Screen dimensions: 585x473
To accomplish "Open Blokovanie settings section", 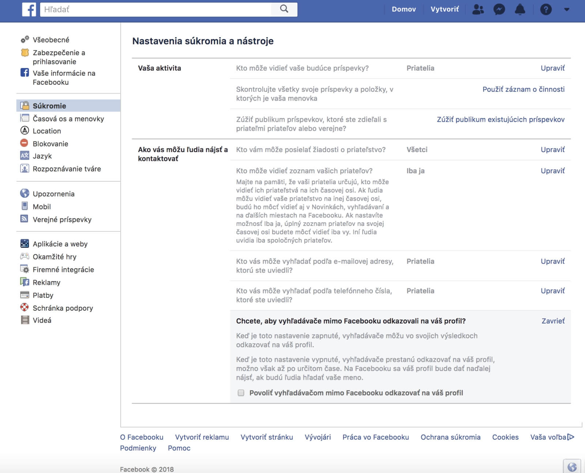I will [50, 143].
